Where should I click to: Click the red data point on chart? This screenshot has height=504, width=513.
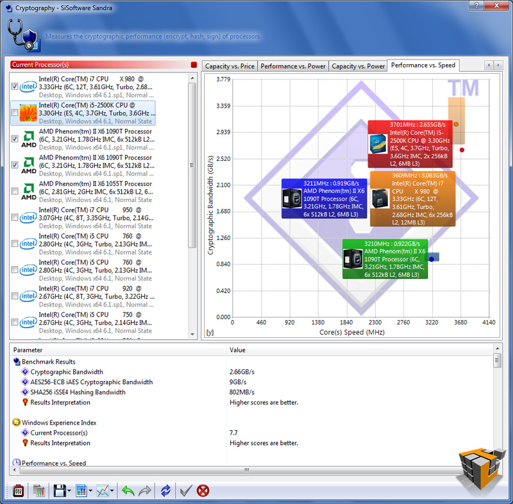462,150
